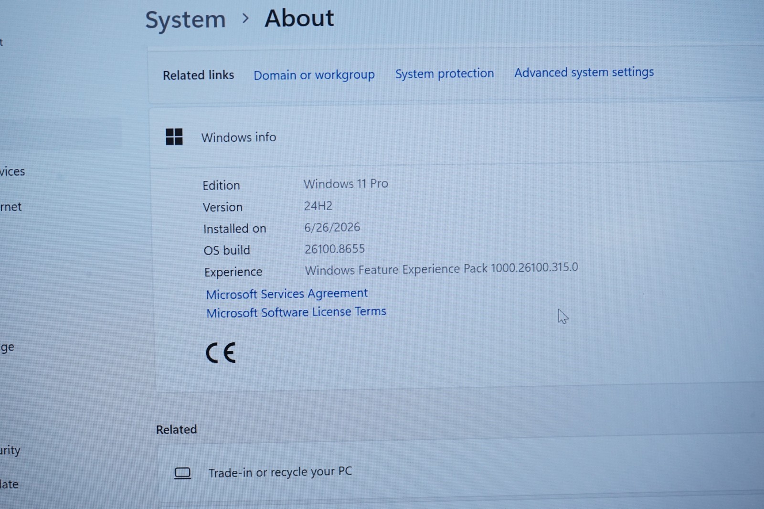
Task: Open the Microsoft Software License Terms link
Action: click(x=296, y=312)
